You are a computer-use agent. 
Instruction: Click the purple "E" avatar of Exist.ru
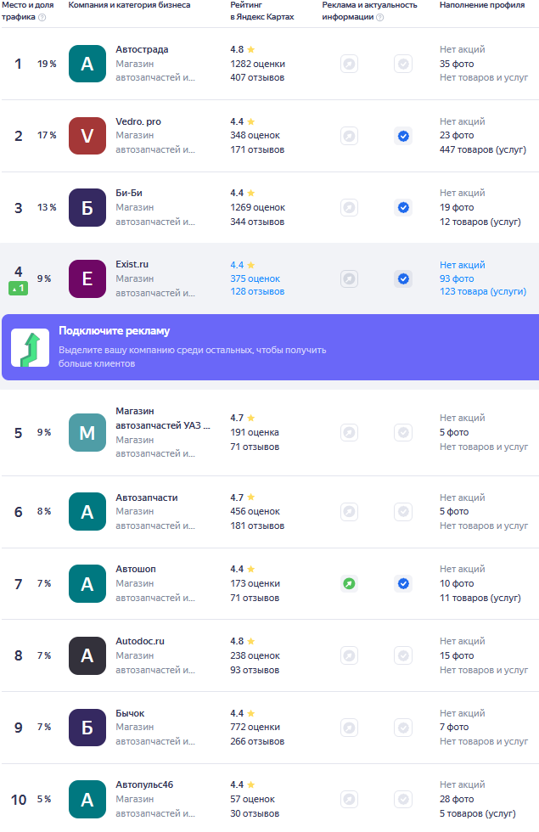pos(87,278)
